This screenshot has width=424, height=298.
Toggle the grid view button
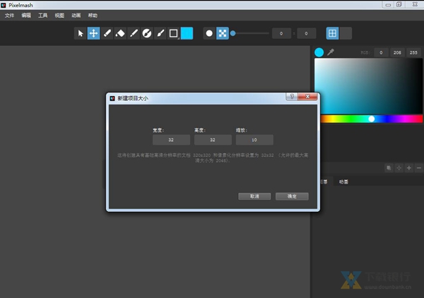click(x=332, y=33)
